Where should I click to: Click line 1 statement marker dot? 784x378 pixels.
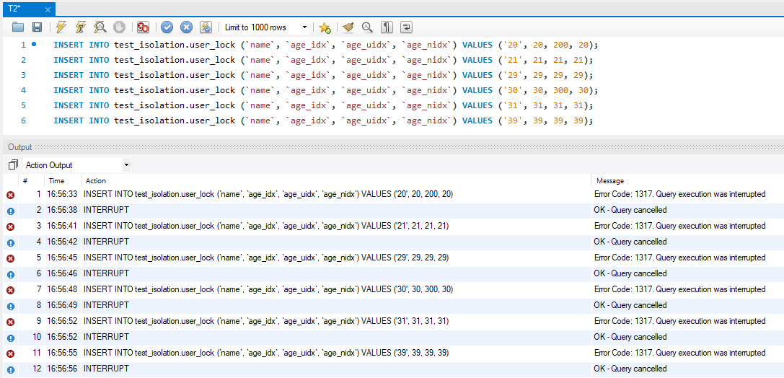click(34, 44)
